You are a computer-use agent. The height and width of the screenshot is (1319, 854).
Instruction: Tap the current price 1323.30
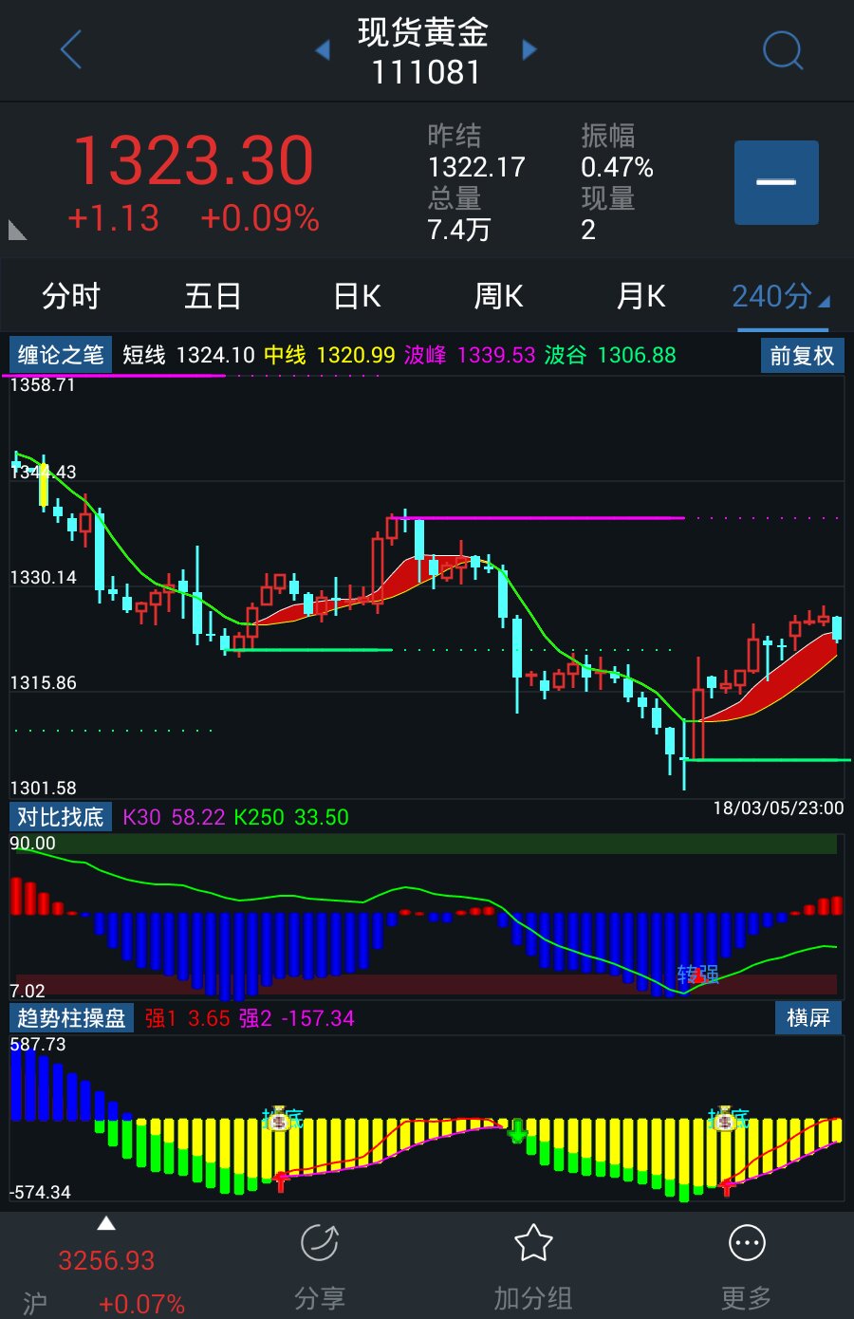193,160
